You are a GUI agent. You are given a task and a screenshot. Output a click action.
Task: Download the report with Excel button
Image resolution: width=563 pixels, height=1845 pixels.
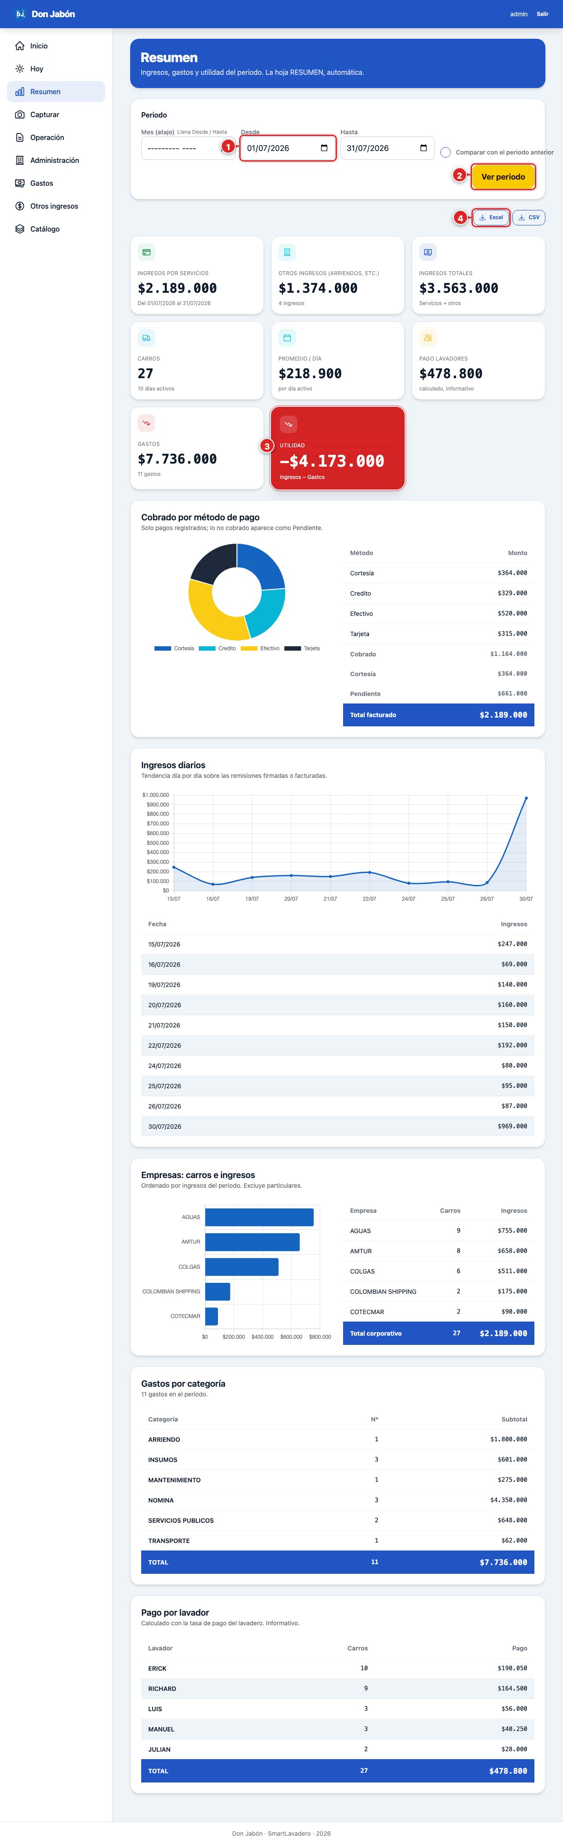(491, 218)
